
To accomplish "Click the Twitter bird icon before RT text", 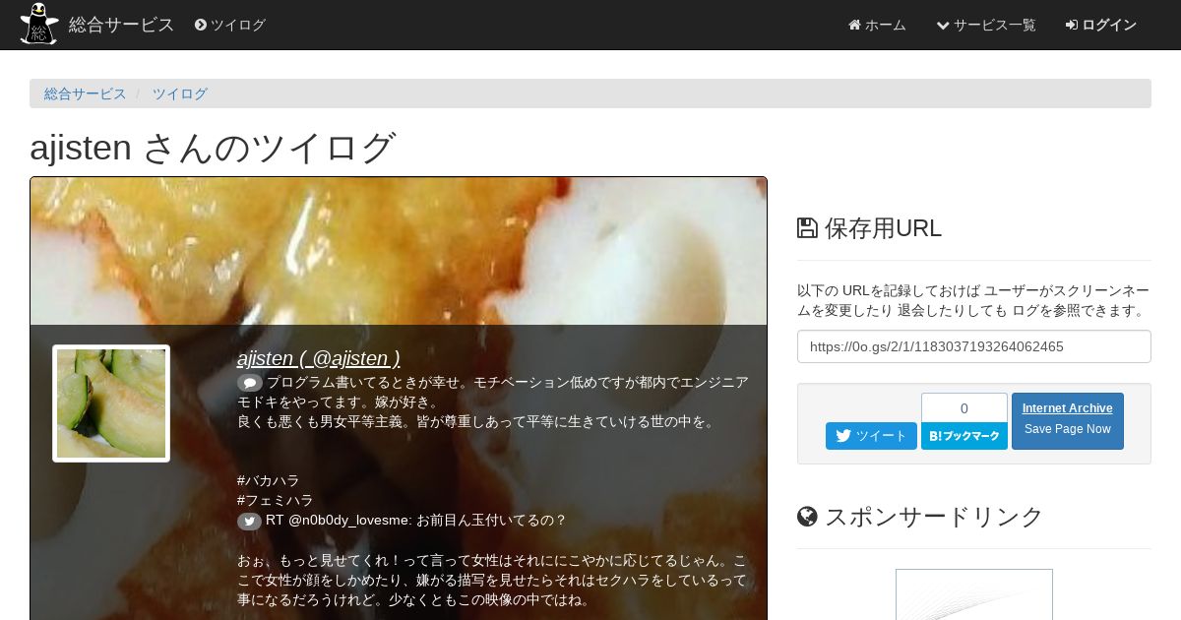I will tap(250, 521).
